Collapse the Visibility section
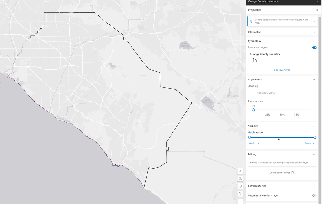The width and height of the screenshot is (322, 204). pos(314,126)
